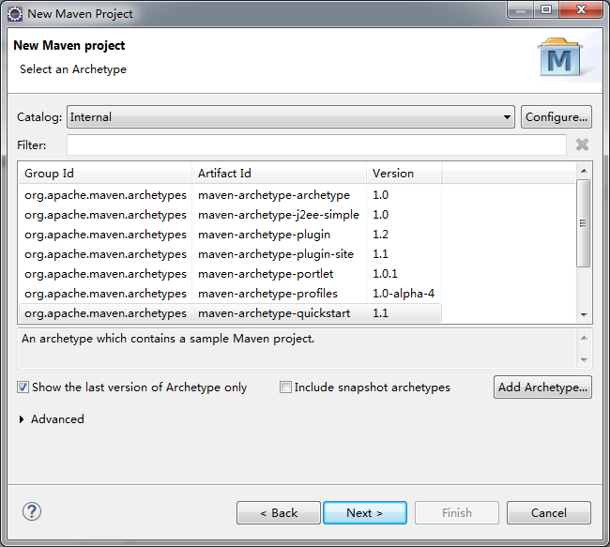Proceed with the Next > button
610x547 pixels.
365,513
